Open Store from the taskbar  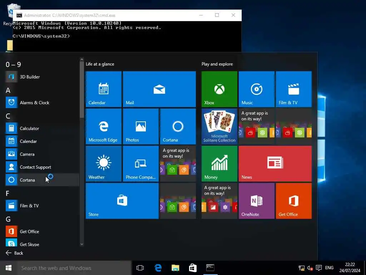(x=193, y=268)
